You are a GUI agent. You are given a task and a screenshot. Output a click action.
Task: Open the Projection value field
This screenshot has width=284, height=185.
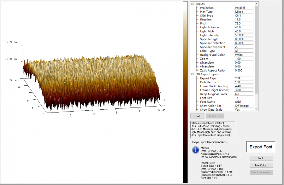point(243,8)
